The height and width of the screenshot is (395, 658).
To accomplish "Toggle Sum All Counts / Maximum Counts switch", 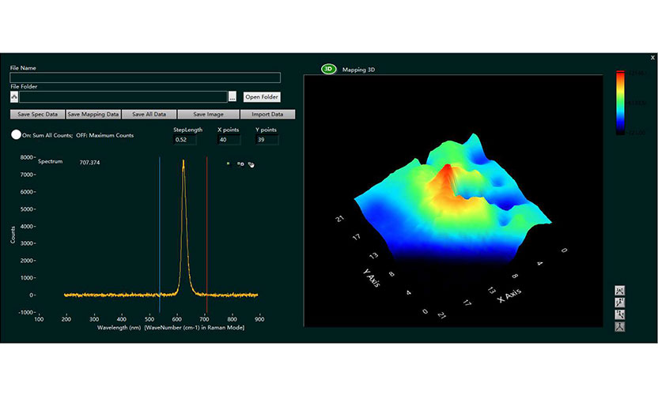I will click(16, 135).
